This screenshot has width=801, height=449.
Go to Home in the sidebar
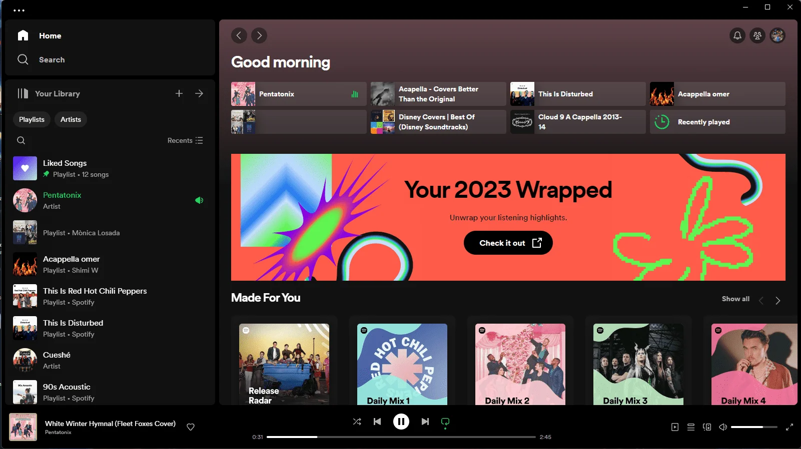point(40,35)
